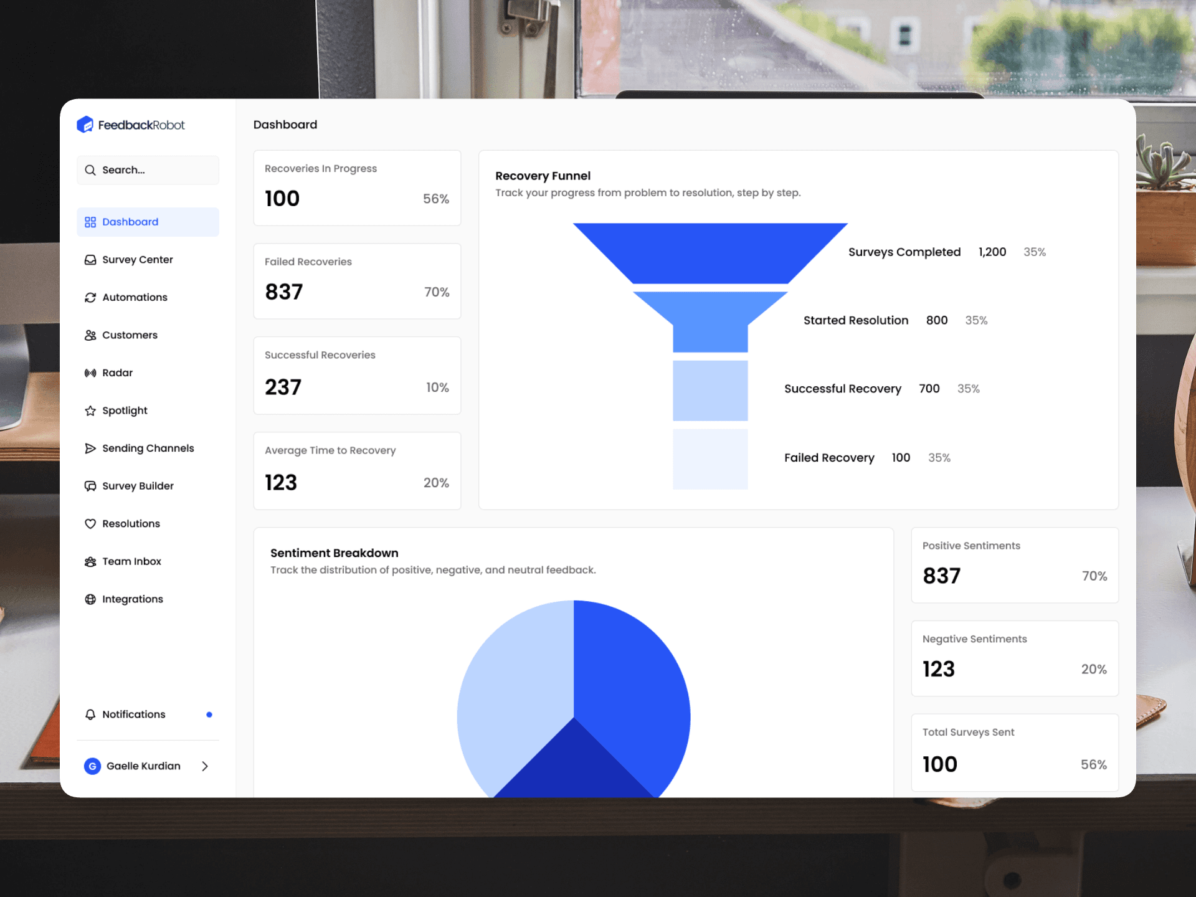This screenshot has width=1196, height=897.
Task: Click the Survey Center inbox icon
Action: (x=90, y=260)
